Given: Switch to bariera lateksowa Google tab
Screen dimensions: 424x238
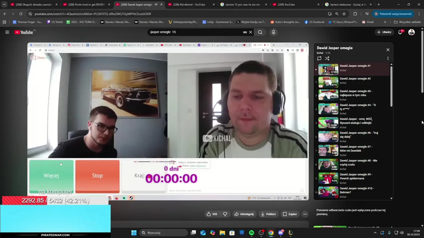Looking at the screenshot, I should [348, 5].
